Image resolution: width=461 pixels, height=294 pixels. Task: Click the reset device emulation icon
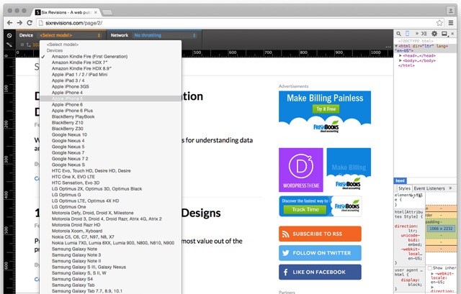9,35
